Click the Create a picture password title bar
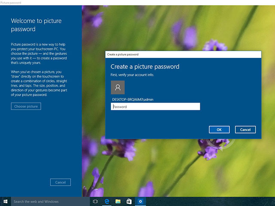 (x=183, y=55)
